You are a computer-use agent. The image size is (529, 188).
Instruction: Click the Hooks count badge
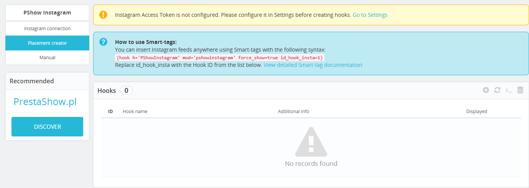click(126, 91)
